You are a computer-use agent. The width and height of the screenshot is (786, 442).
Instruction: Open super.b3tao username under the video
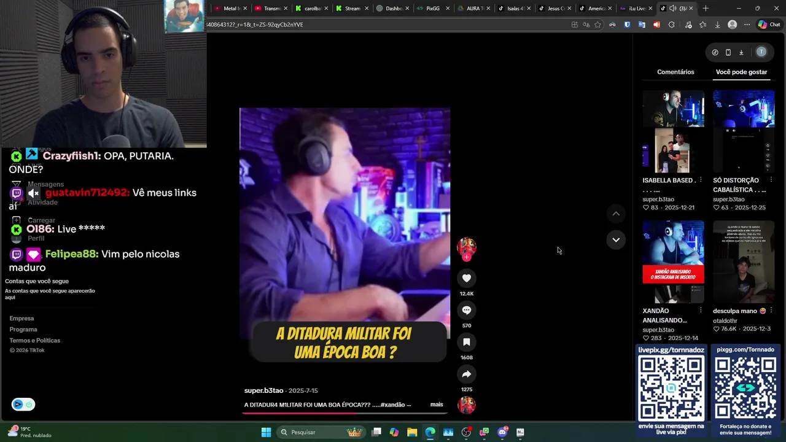point(263,390)
